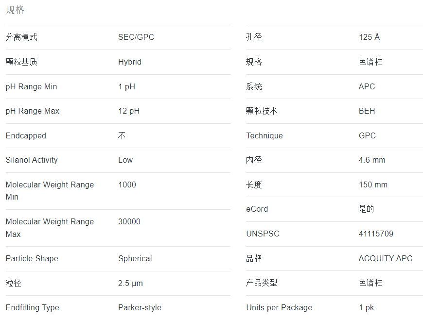Click the 'UNSPSC' label
The height and width of the screenshot is (319, 423).
[263, 234]
